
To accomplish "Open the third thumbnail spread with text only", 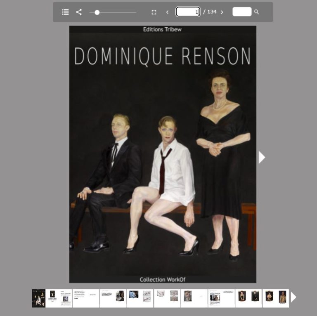I will click(x=86, y=298).
